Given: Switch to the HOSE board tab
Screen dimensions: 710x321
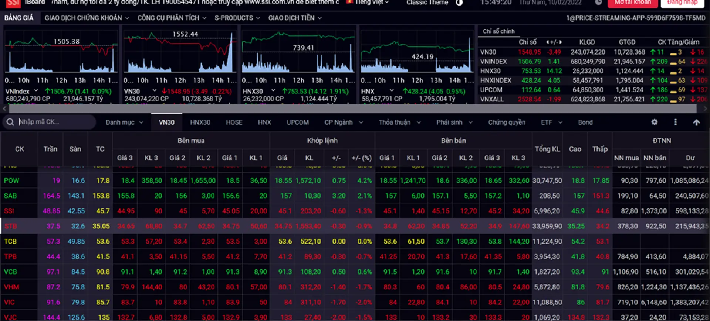Looking at the screenshot, I should (x=234, y=122).
